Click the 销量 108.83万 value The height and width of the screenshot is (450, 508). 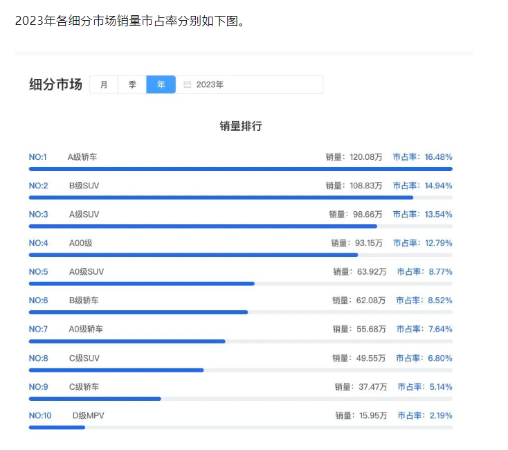(354, 186)
